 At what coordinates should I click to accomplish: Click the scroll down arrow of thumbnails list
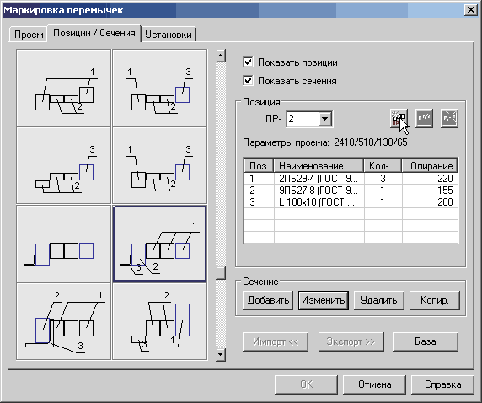221,354
